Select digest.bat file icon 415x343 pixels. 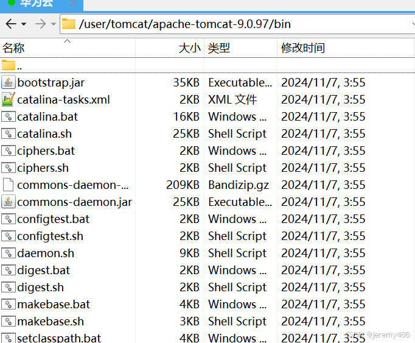(8, 270)
